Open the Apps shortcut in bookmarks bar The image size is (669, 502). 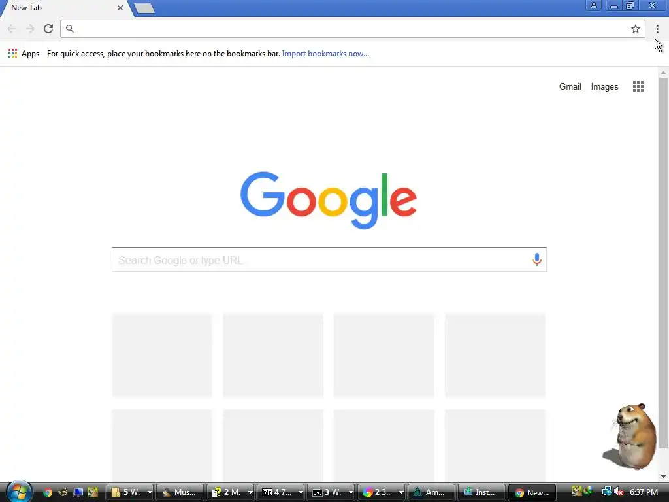pos(24,54)
